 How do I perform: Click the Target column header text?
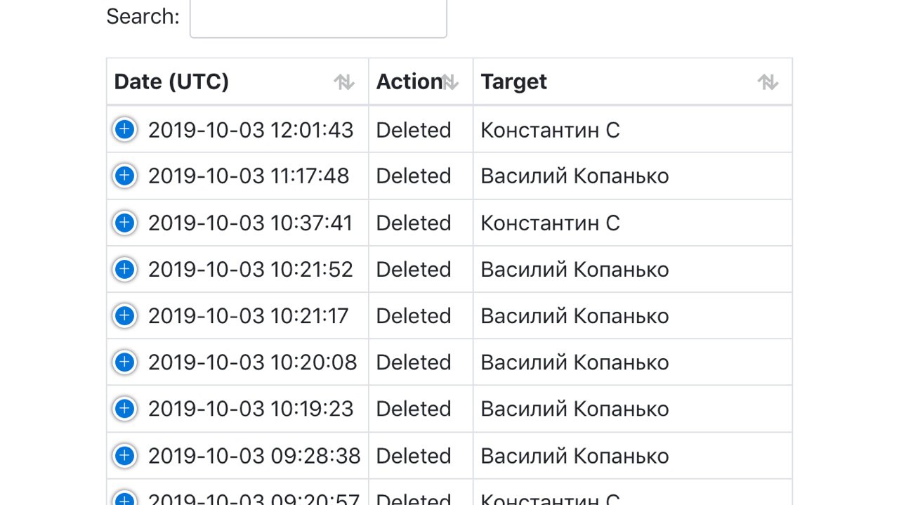(x=513, y=81)
